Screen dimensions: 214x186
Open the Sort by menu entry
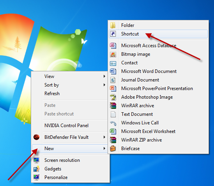70,85
